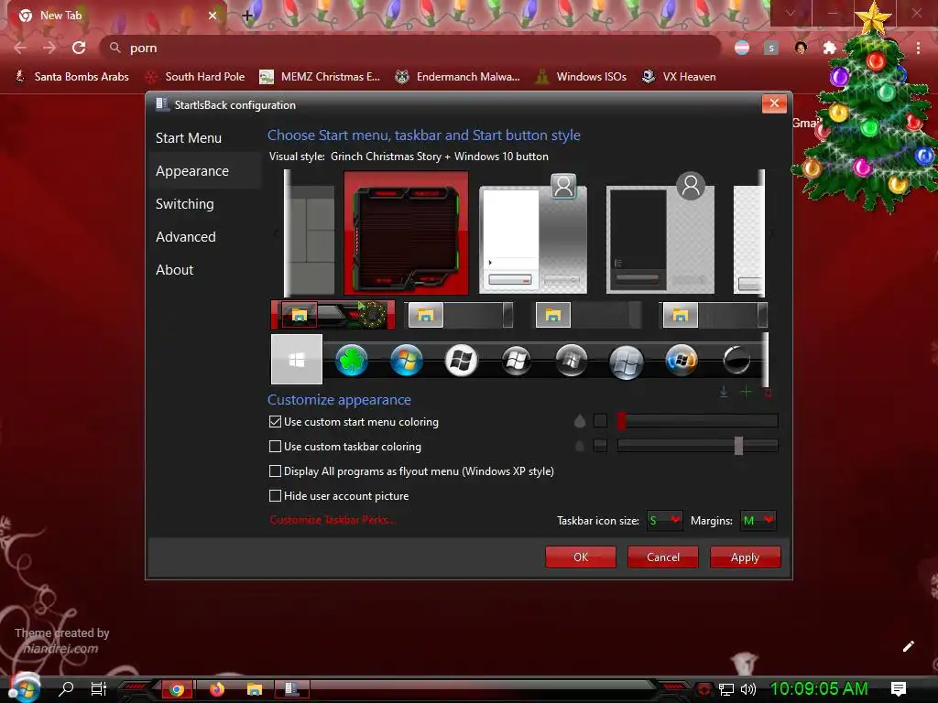Open the Action Center notifications icon

tap(899, 689)
